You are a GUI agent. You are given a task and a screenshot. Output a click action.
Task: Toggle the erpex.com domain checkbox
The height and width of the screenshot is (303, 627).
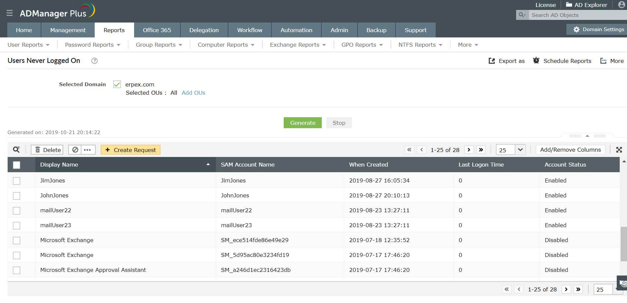point(117,84)
